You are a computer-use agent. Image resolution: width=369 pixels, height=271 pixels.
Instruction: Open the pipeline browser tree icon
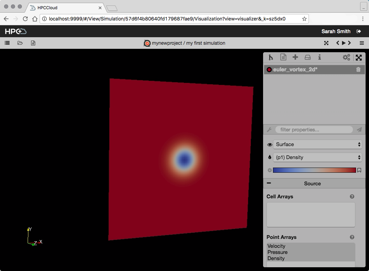tap(271, 57)
